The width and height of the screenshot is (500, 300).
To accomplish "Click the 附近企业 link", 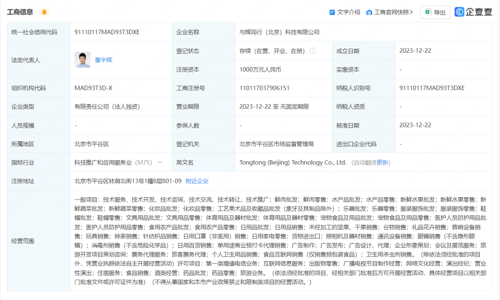I will [x=197, y=181].
